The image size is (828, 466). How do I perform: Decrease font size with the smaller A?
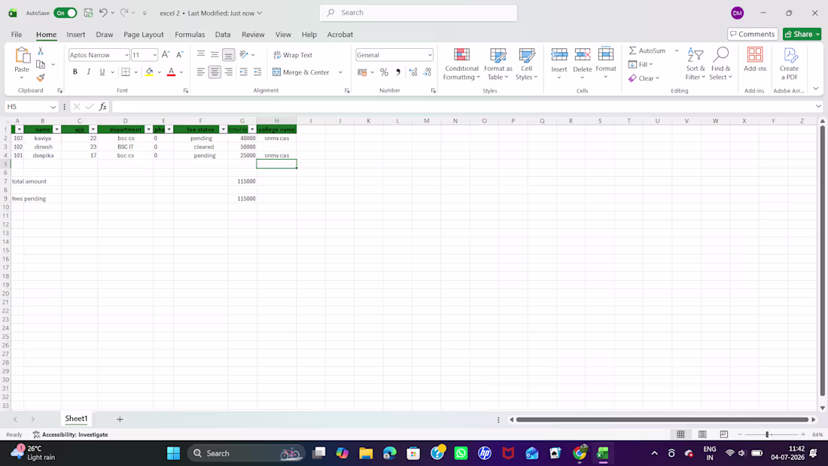[x=180, y=55]
